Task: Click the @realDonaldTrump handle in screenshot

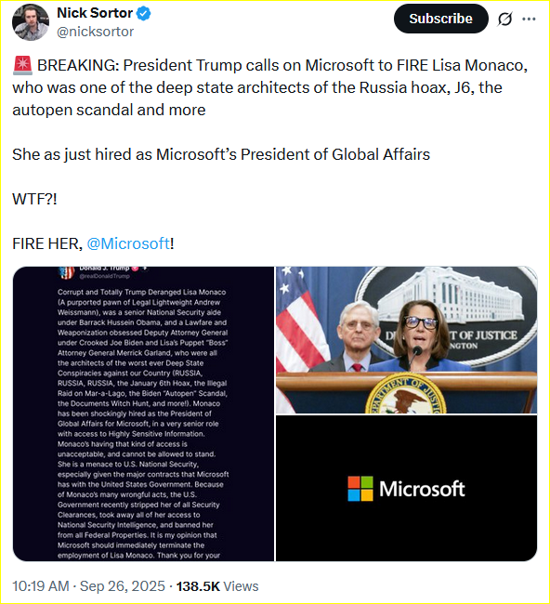Action: tap(104, 276)
